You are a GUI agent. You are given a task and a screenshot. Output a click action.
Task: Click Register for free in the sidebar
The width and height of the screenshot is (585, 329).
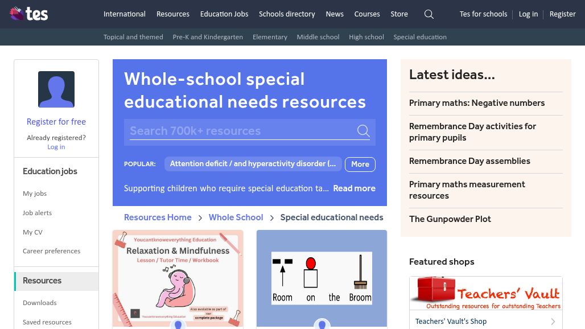tap(56, 122)
